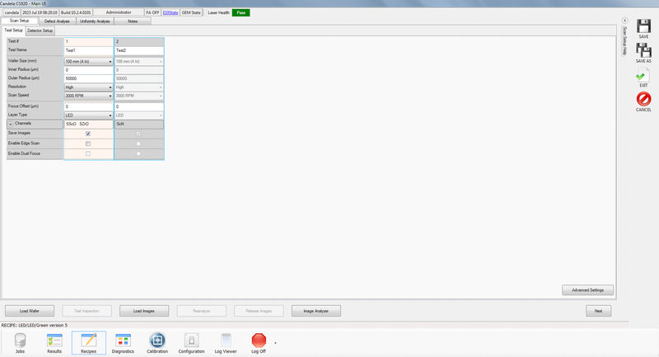Image resolution: width=659 pixels, height=357 pixels.
Task: Collapse the Channels row expander
Action: 11,123
